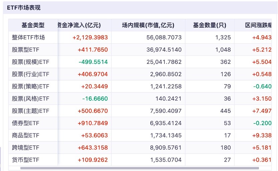Click the 股票(主题)ETF row label

(x=30, y=111)
